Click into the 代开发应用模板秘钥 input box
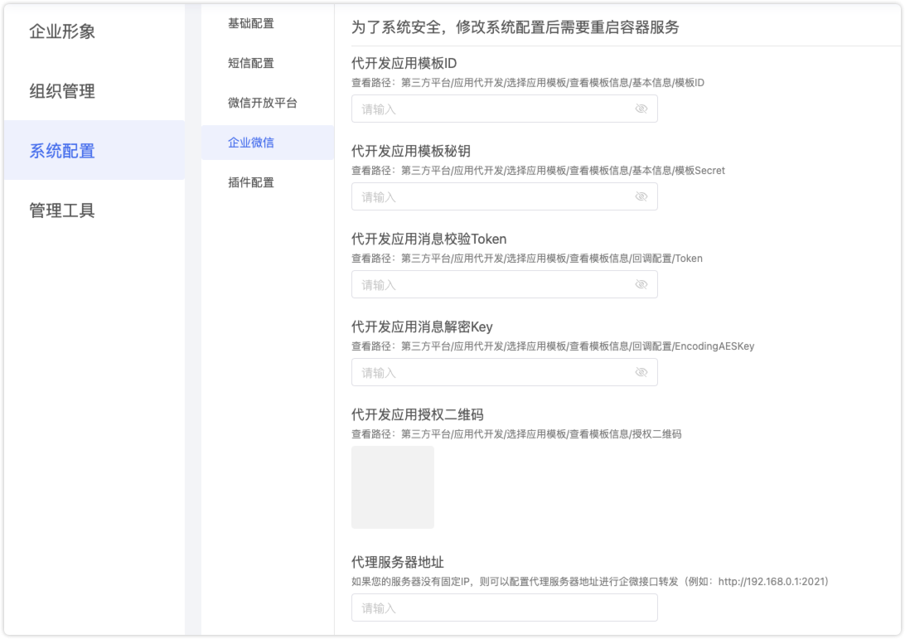Screen dimensions: 905x639 489,197
